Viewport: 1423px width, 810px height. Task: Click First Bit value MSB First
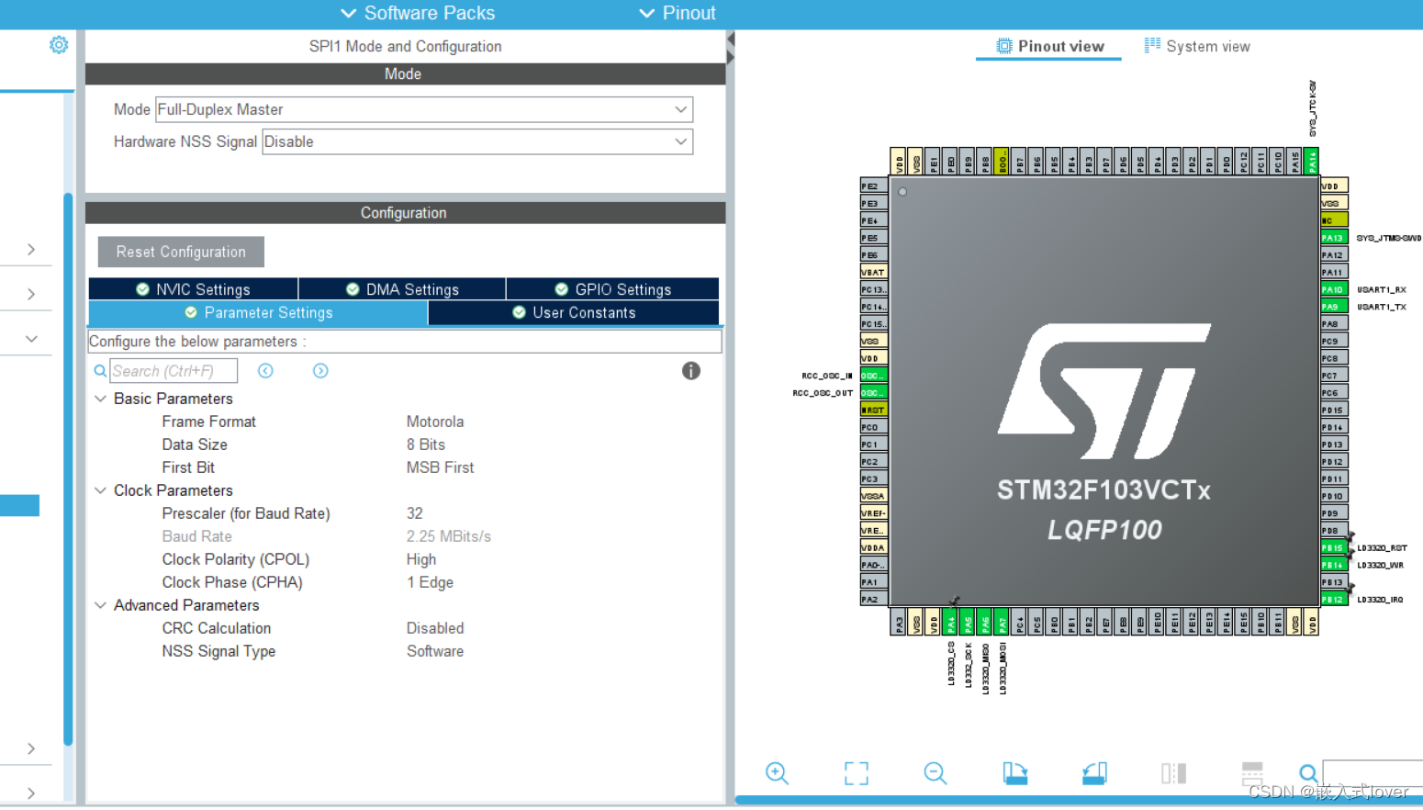441,467
